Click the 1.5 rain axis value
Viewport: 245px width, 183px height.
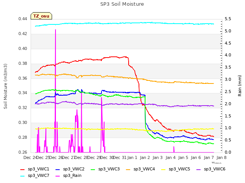pyautogui.click(x=228, y=116)
